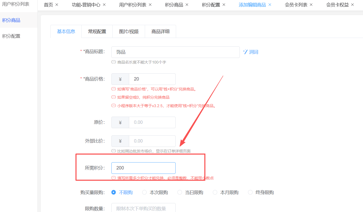Close the 首页 tab with its X icon
This screenshot has width=363, height=212.
(x=57, y=5)
